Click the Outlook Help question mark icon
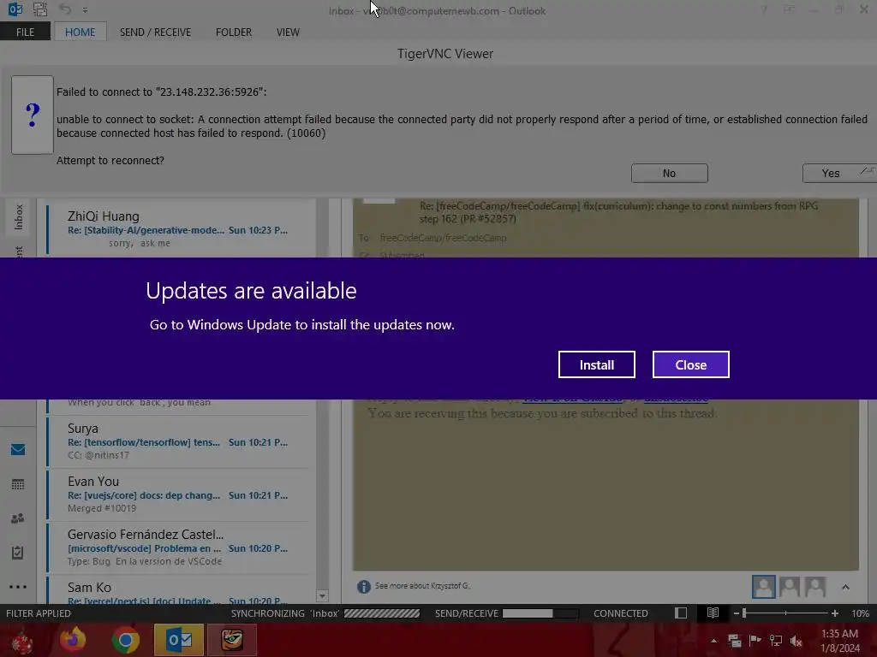The image size is (877, 657). click(764, 9)
